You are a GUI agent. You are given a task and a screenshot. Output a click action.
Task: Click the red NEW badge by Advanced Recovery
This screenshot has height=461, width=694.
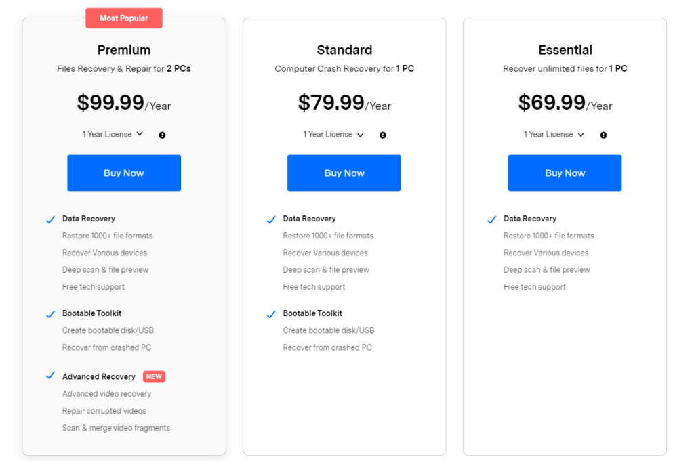click(x=154, y=377)
